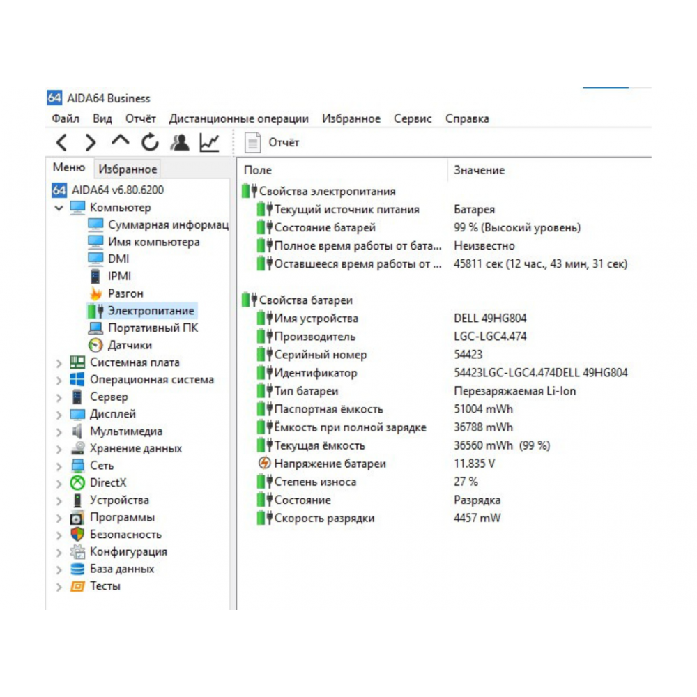The image size is (697, 697).
Task: Expand the Системная плата node
Action: tap(59, 363)
